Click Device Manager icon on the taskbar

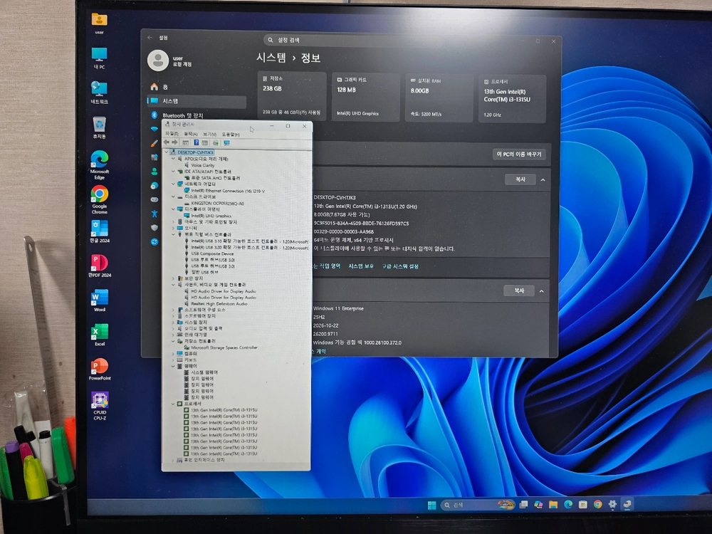(x=627, y=504)
